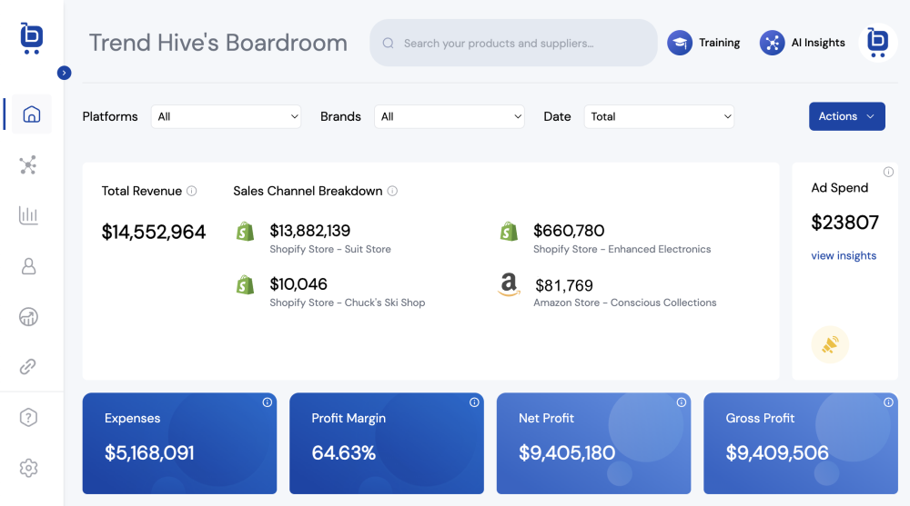910x506 pixels.
Task: Expand the sidebar with arrow toggle
Action: (x=65, y=73)
